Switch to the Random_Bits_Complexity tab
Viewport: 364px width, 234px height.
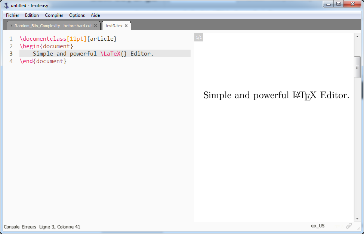(53, 26)
